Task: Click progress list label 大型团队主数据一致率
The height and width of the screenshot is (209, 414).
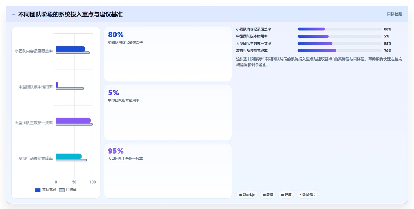Action: tap(253, 44)
